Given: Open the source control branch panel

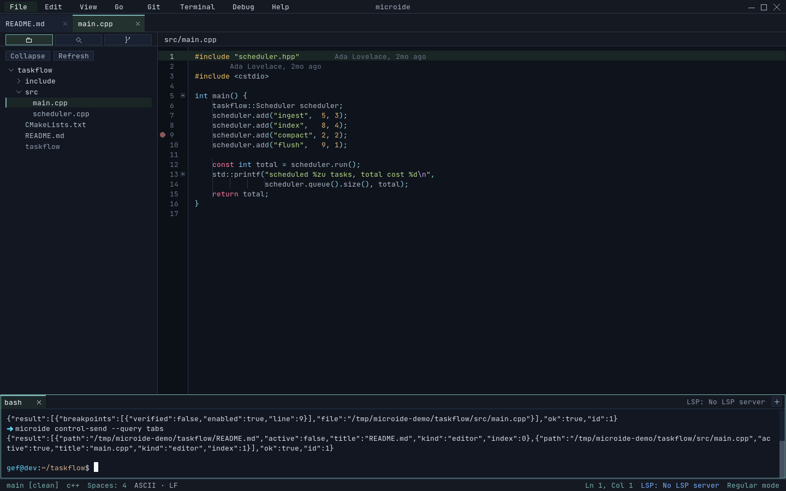Looking at the screenshot, I should point(128,40).
